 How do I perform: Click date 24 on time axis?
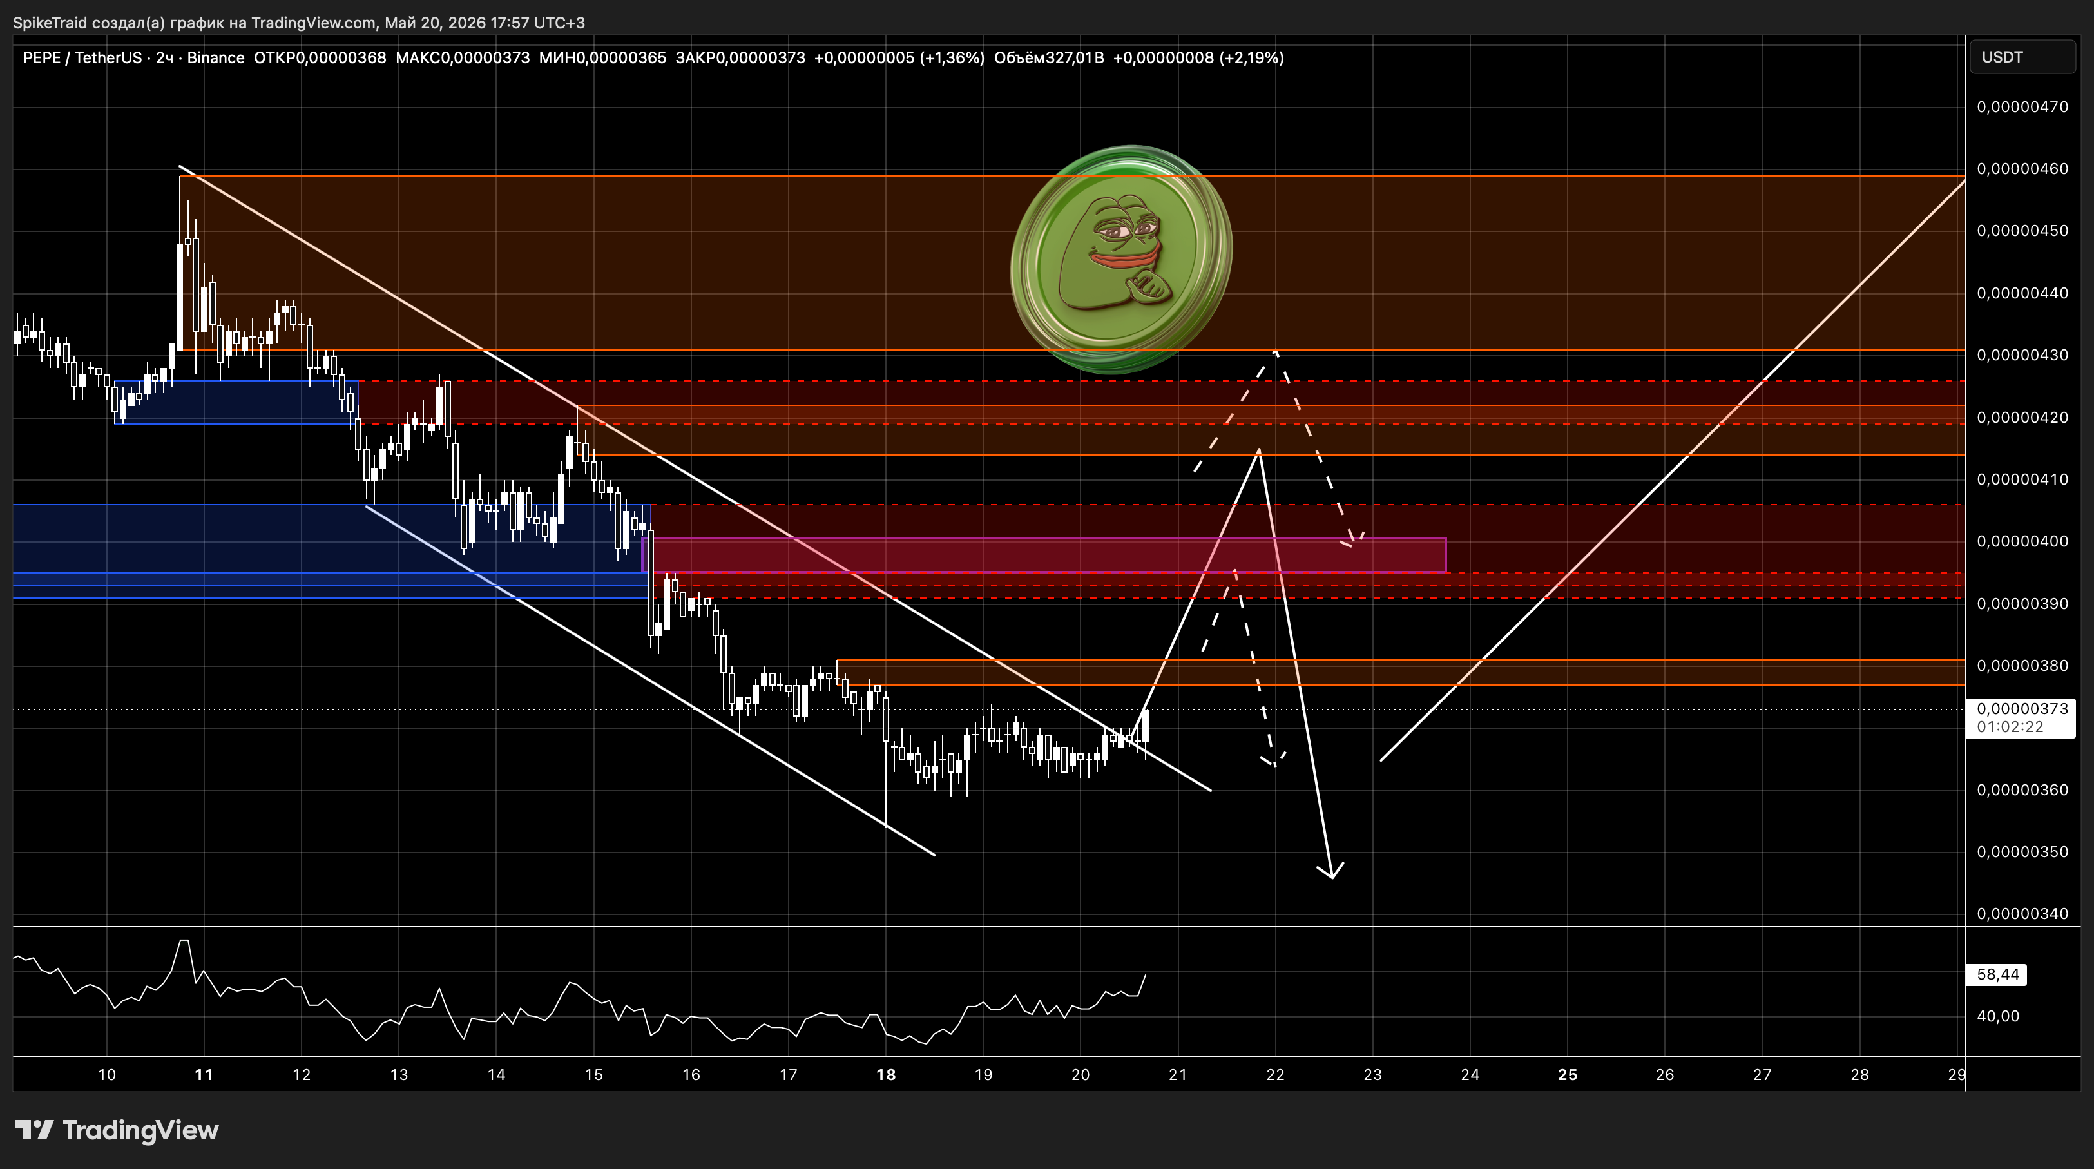1470,1075
